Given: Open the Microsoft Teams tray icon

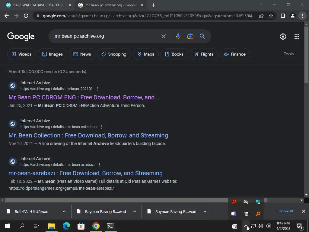Looking at the screenshot, I should coord(234,214).
